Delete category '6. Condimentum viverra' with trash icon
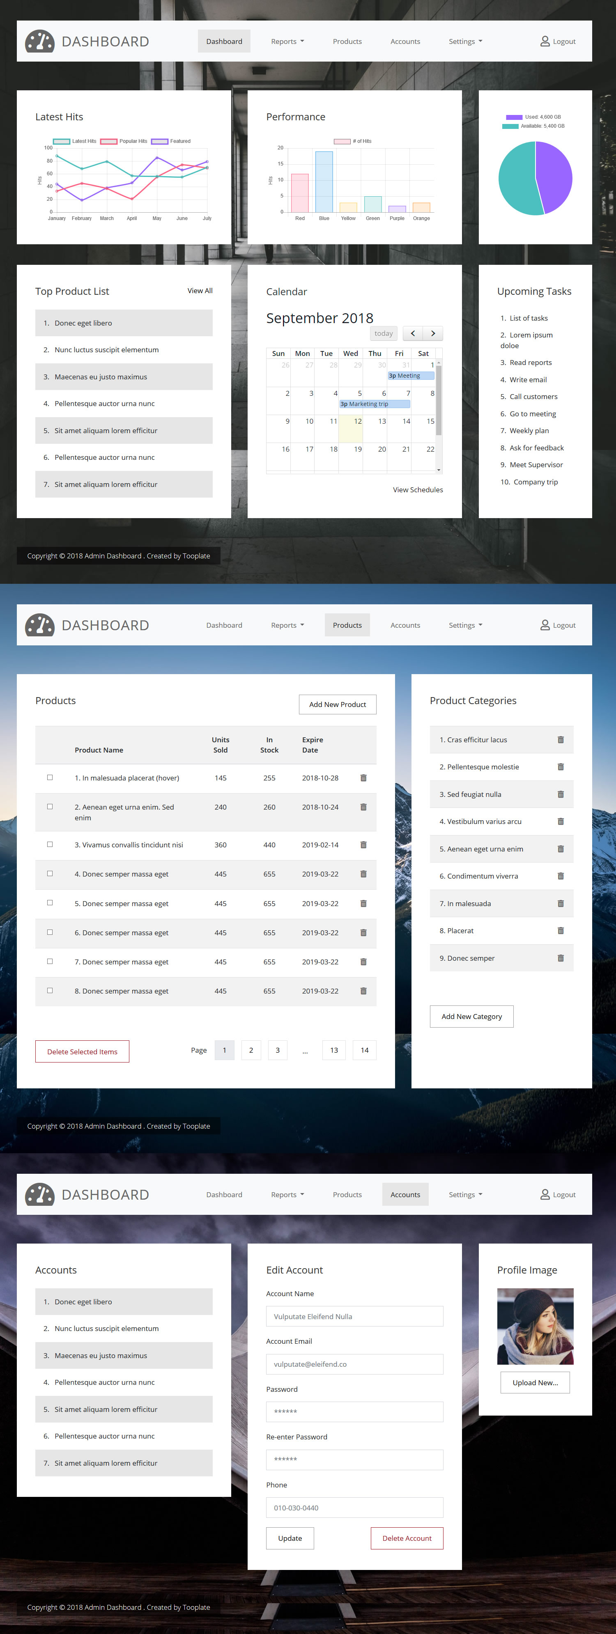Image resolution: width=616 pixels, height=1634 pixels. click(561, 876)
